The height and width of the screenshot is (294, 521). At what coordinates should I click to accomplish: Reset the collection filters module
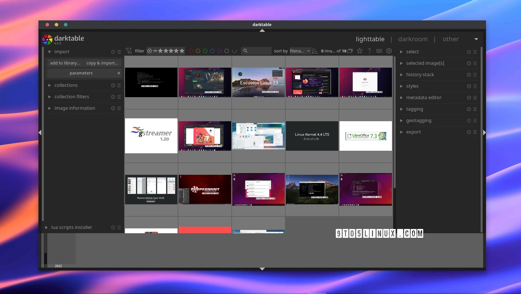click(113, 97)
